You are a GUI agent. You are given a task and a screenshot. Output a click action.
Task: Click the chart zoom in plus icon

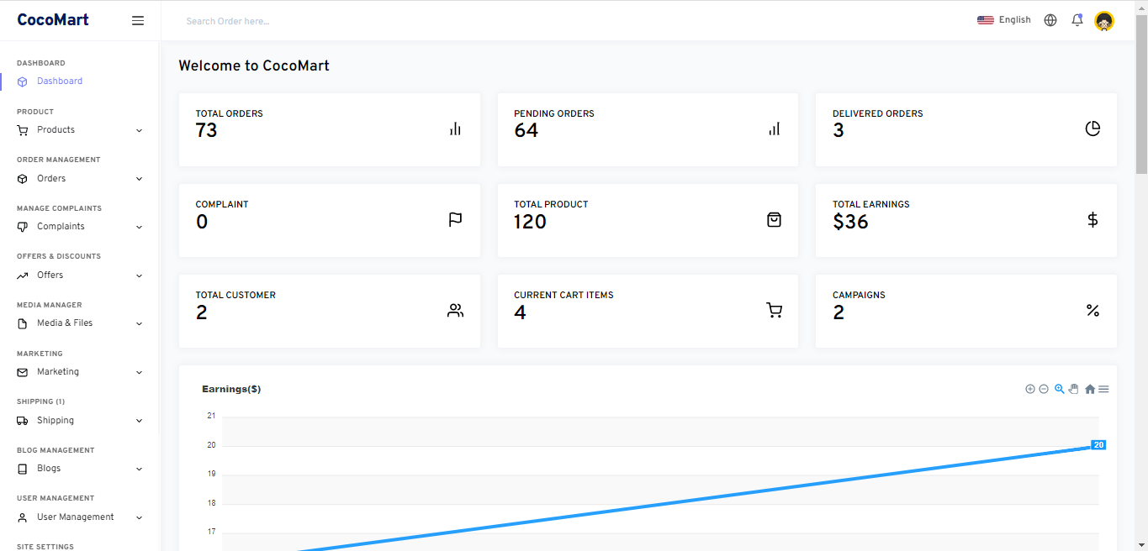[x=1030, y=389]
